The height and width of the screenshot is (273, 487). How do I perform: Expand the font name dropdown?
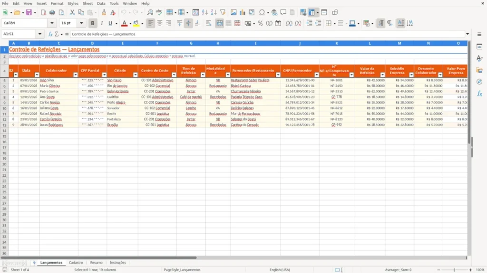(52, 23)
